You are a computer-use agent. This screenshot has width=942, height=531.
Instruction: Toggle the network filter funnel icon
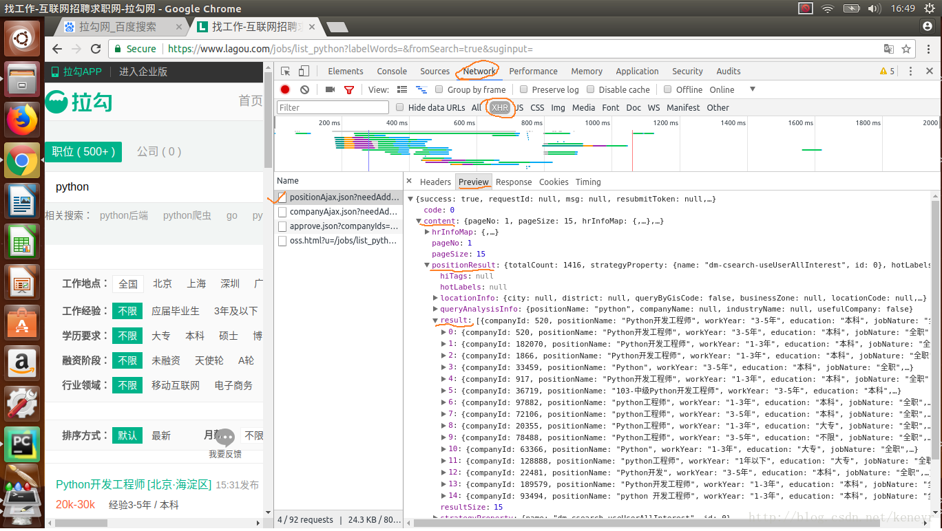click(349, 89)
